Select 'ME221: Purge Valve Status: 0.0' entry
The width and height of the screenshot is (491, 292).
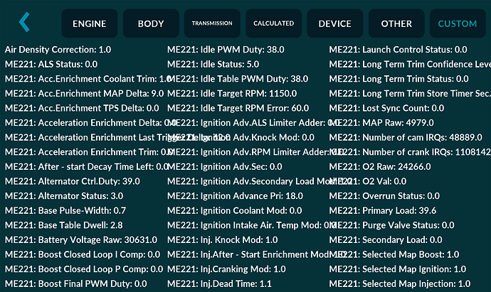click(x=392, y=225)
